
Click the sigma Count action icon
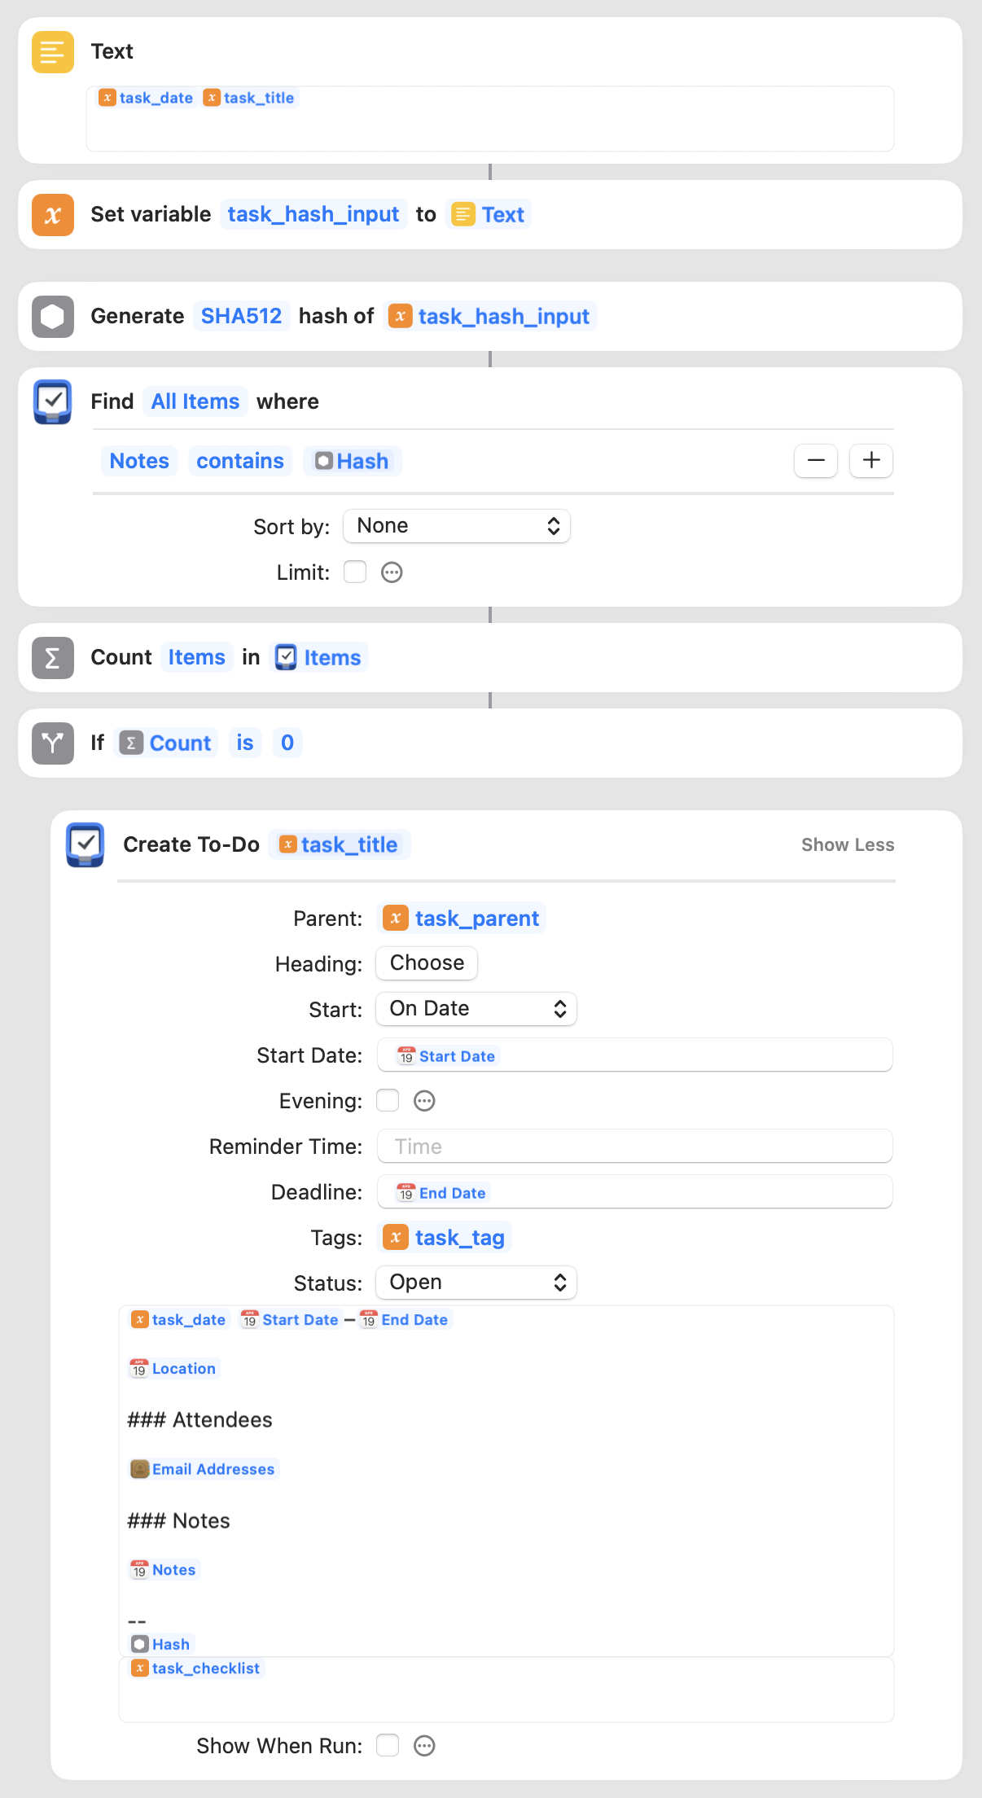(53, 658)
